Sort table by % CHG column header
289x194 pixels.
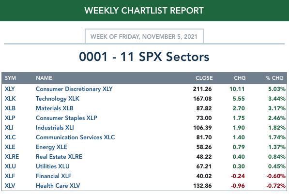click(x=274, y=78)
